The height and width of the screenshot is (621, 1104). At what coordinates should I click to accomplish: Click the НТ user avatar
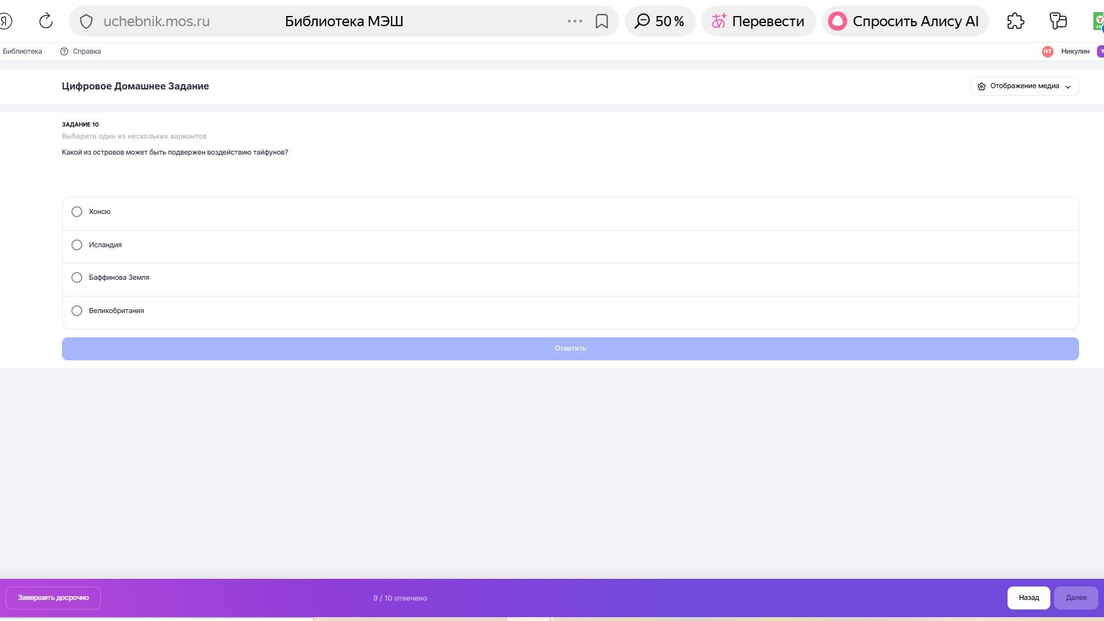(1047, 52)
